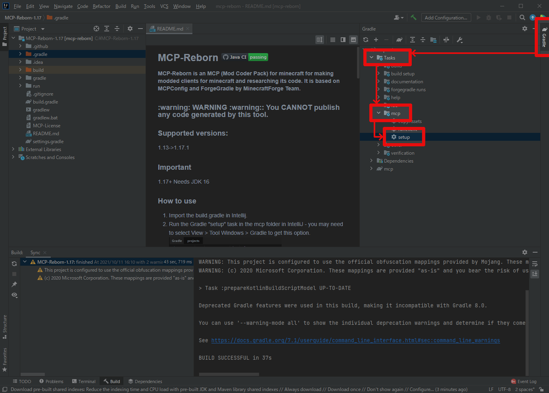Switch to Terminal tool window tab
The width and height of the screenshot is (549, 393).
pyautogui.click(x=84, y=381)
